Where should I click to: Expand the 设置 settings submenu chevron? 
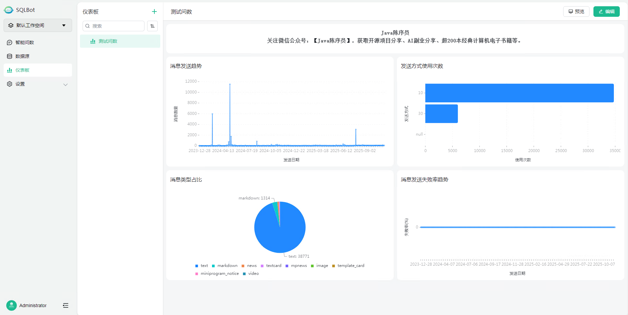tap(65, 85)
